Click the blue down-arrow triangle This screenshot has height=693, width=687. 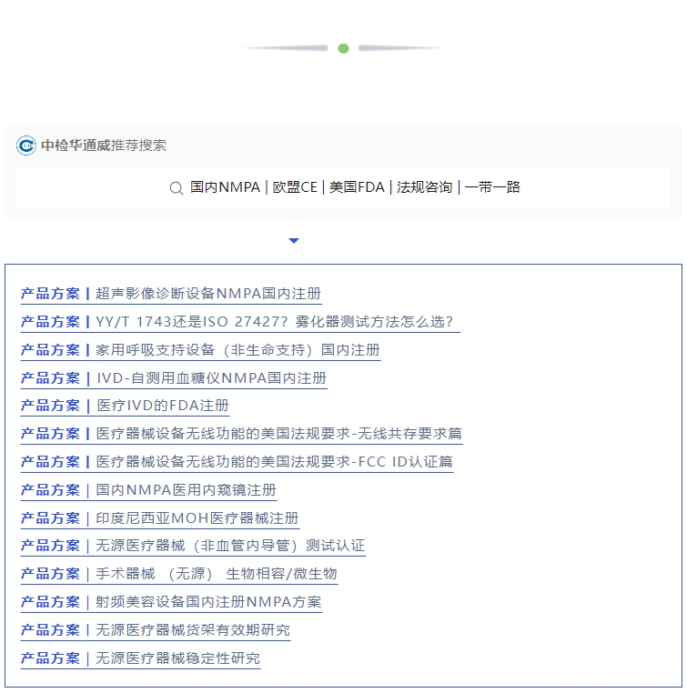pos(294,241)
